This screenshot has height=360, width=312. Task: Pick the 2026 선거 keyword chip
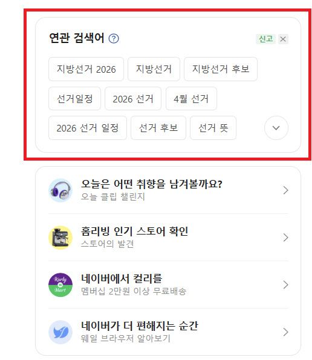tap(133, 99)
